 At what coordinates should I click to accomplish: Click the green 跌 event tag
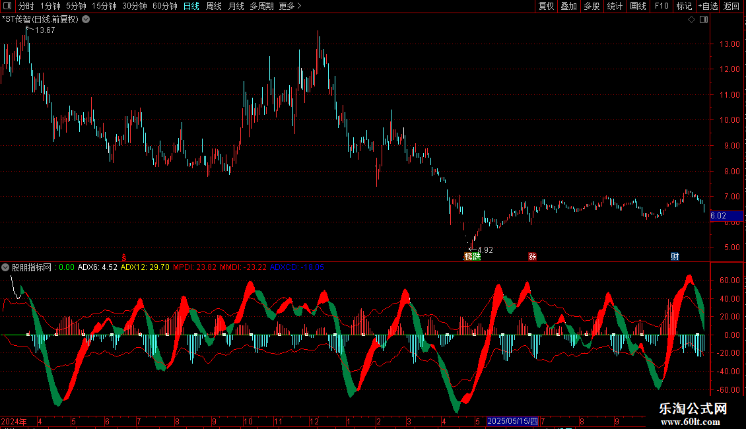point(477,257)
